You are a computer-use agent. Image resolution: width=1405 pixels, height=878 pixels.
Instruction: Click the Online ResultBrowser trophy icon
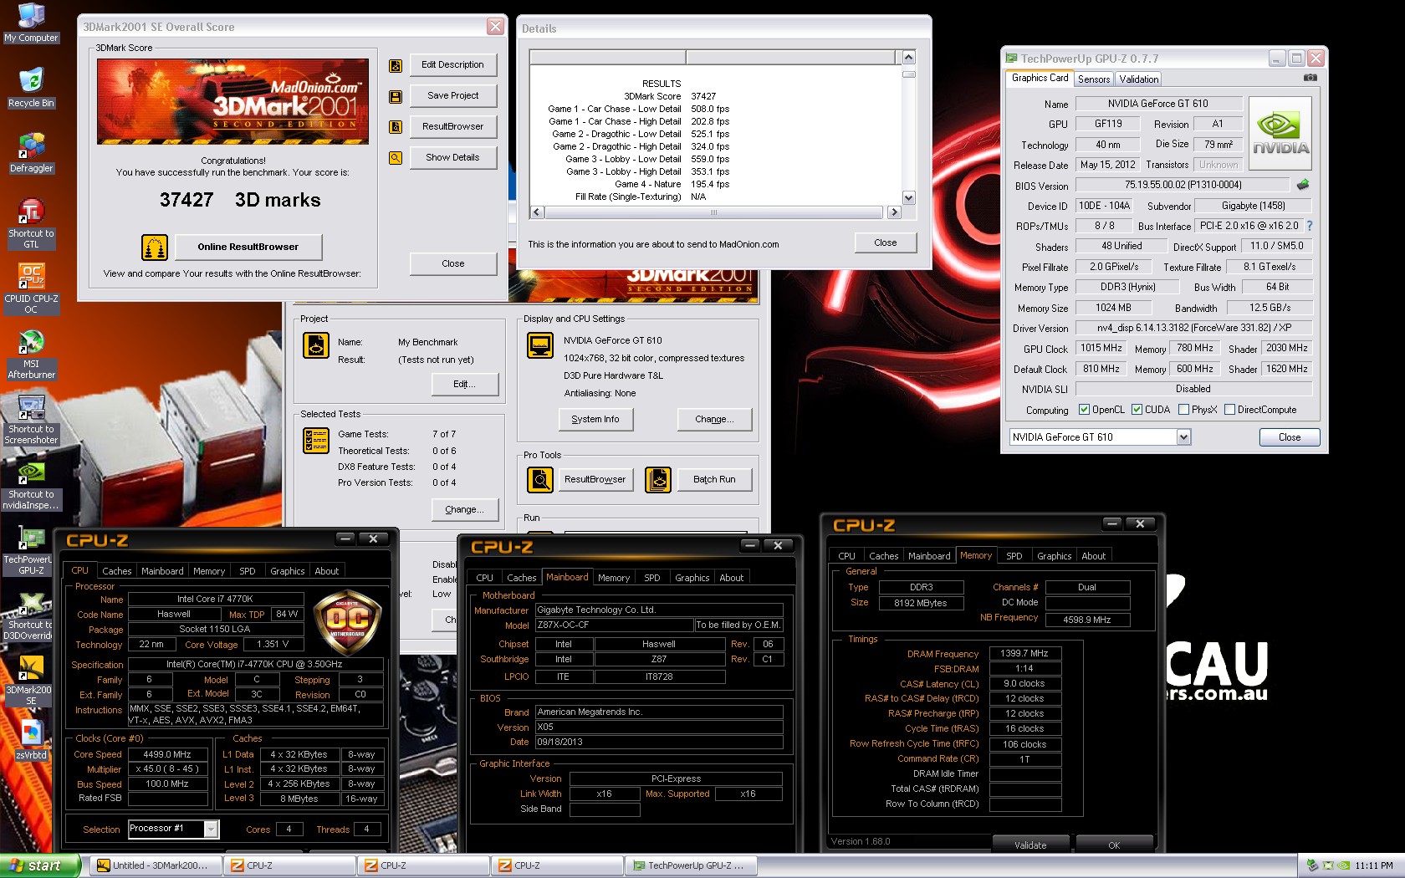tap(154, 247)
